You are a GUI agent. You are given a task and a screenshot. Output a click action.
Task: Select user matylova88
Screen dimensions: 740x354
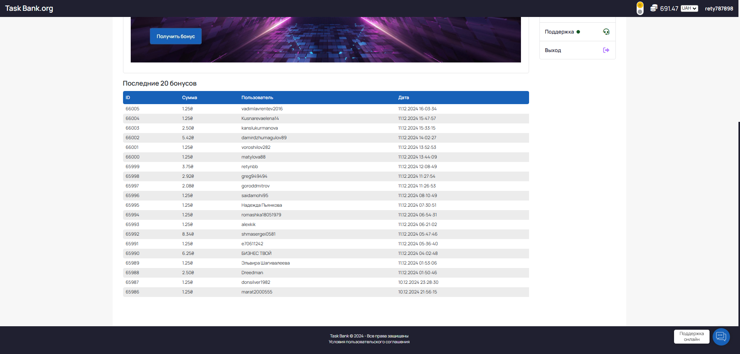tap(253, 157)
